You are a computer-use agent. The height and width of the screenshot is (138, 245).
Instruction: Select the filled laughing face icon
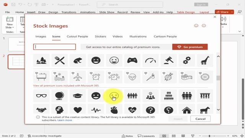pyautogui.click(x=96, y=61)
